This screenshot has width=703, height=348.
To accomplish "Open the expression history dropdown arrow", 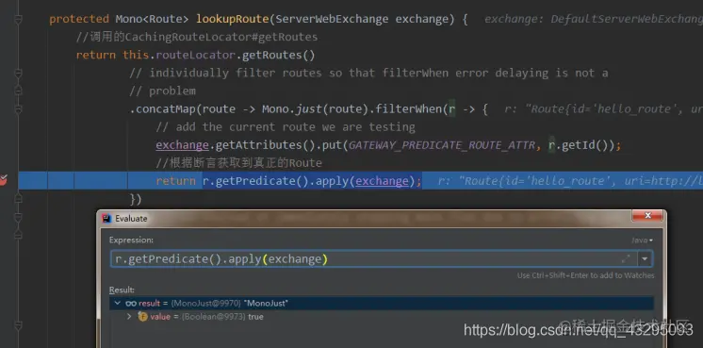I will pyautogui.click(x=645, y=258).
